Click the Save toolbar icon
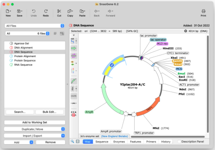Image resolution: width=215 pixels, height=150 pixels. click(x=19, y=11)
